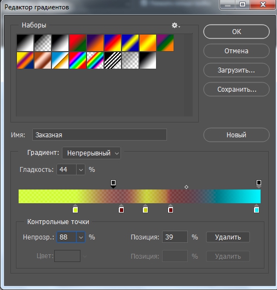The image size is (277, 290).
Task: Choose the yellow-violet-orange-blue gradient preset
Action: tap(25, 60)
